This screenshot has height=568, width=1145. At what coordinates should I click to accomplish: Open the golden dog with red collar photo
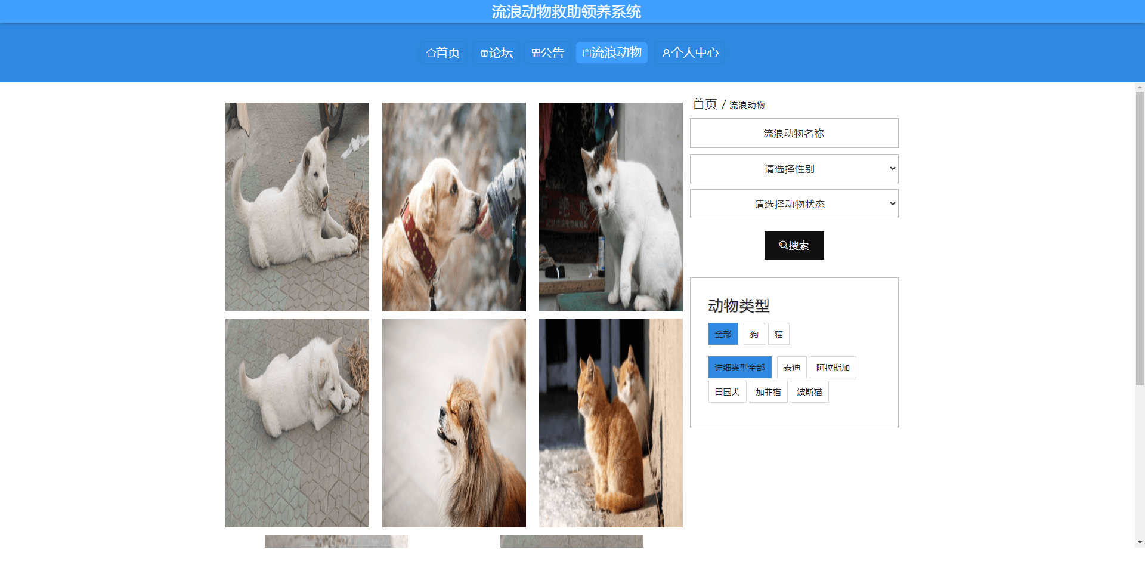[454, 206]
